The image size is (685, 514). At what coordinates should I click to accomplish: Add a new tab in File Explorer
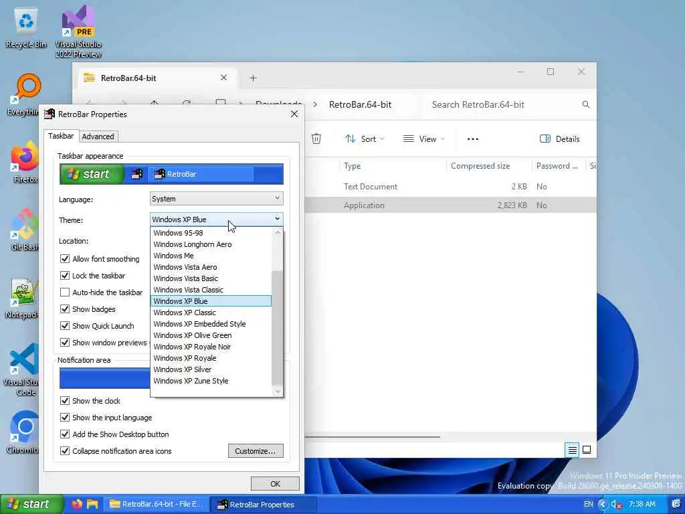pos(253,78)
